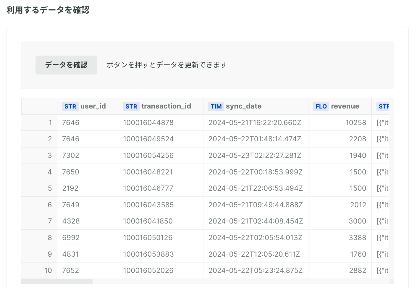The width and height of the screenshot is (417, 288).
Task: Click sync_date 2024-05-22T12:05:20.611Z
Action: coord(254,254)
